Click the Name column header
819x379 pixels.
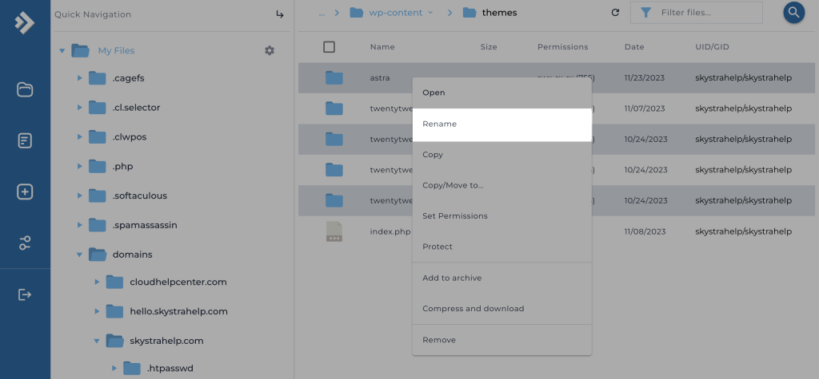pyautogui.click(x=382, y=47)
